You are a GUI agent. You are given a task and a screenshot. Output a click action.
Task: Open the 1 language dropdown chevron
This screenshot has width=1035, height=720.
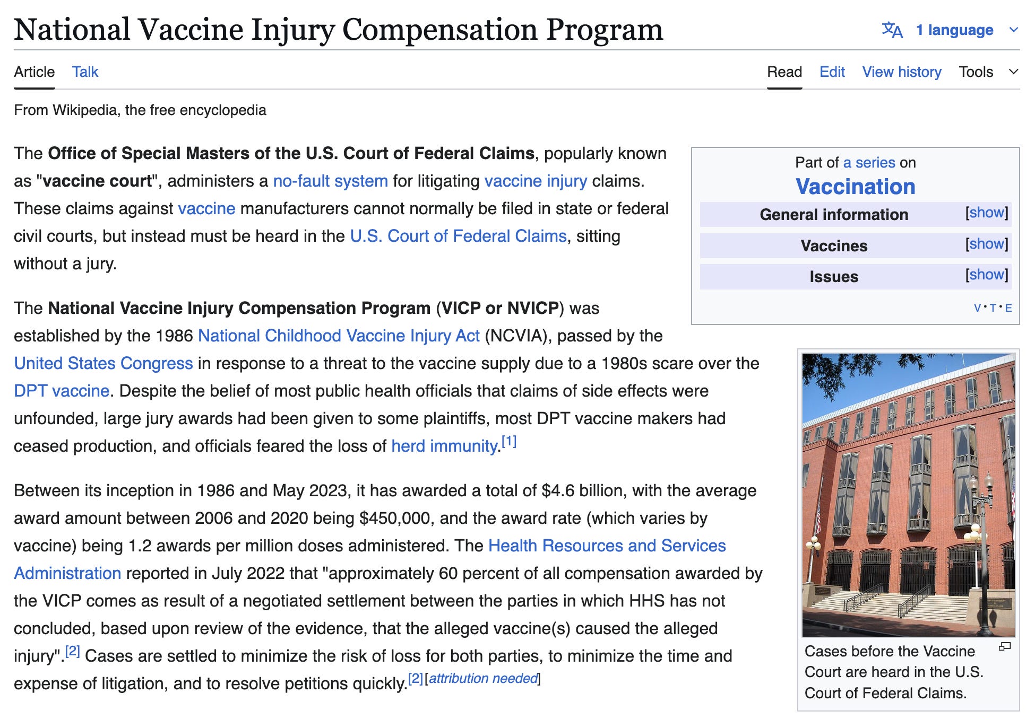point(1013,30)
